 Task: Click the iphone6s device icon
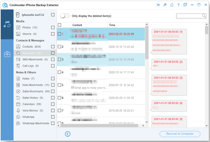click(18, 15)
